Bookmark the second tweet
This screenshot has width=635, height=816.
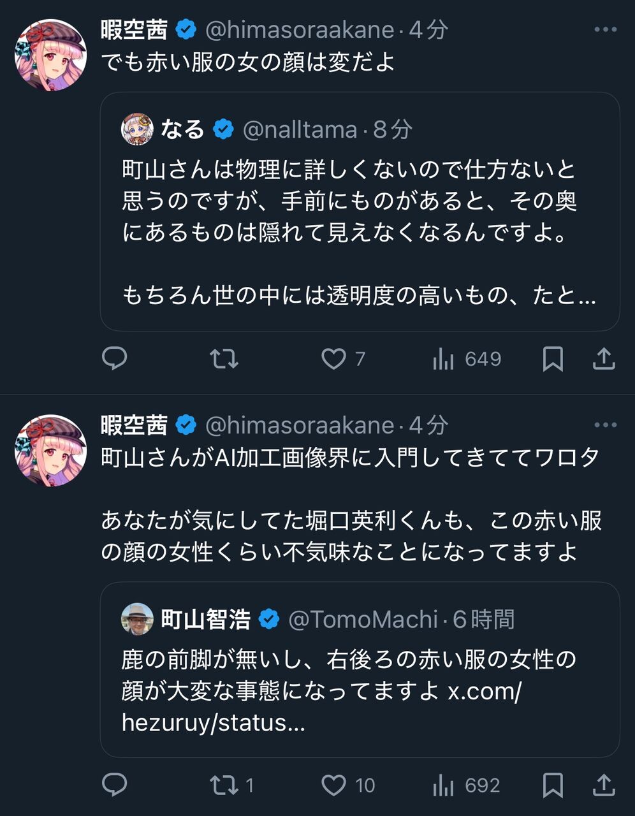pos(553,785)
